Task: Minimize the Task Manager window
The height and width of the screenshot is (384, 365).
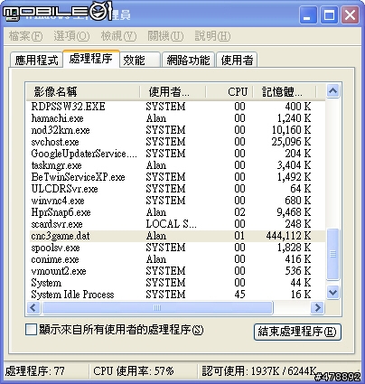Action: point(308,14)
